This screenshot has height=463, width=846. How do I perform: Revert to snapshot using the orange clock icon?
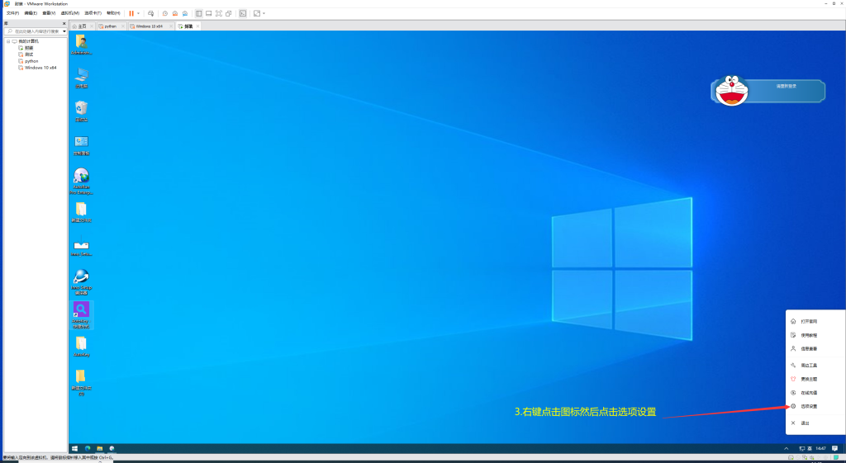pyautogui.click(x=175, y=13)
